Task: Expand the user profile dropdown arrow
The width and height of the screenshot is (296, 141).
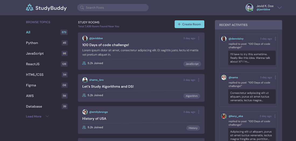Action: coord(280,8)
